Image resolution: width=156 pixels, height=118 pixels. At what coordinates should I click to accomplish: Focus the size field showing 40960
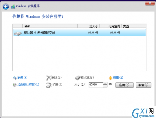(96, 85)
